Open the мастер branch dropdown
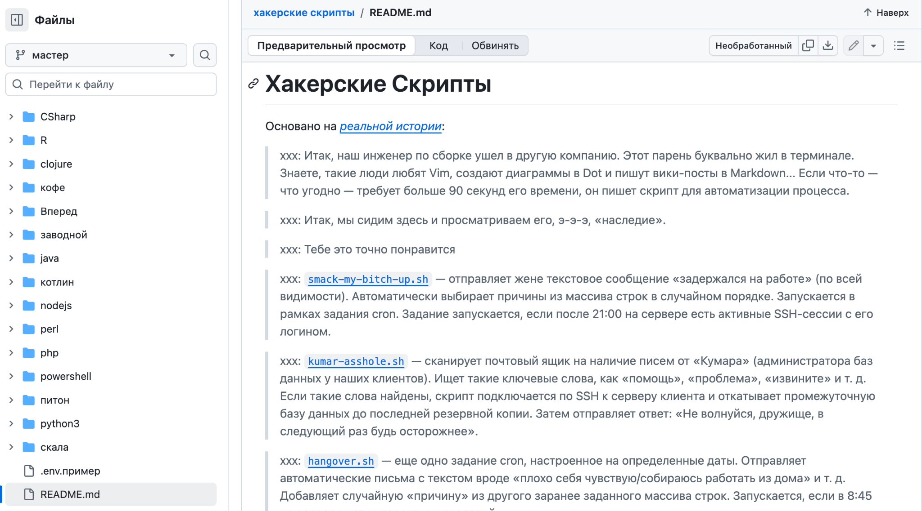922x511 pixels. coord(96,55)
